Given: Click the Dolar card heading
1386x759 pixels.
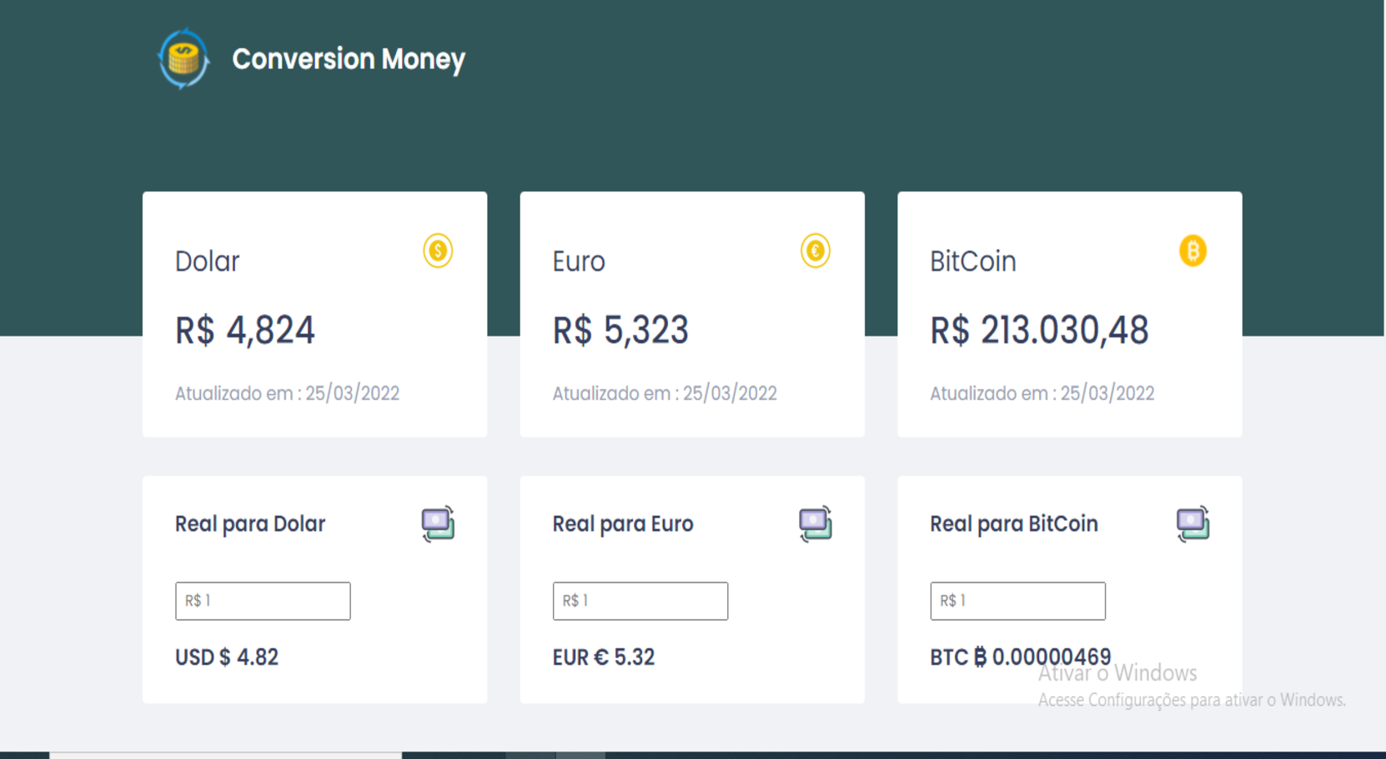Looking at the screenshot, I should coord(206,261).
